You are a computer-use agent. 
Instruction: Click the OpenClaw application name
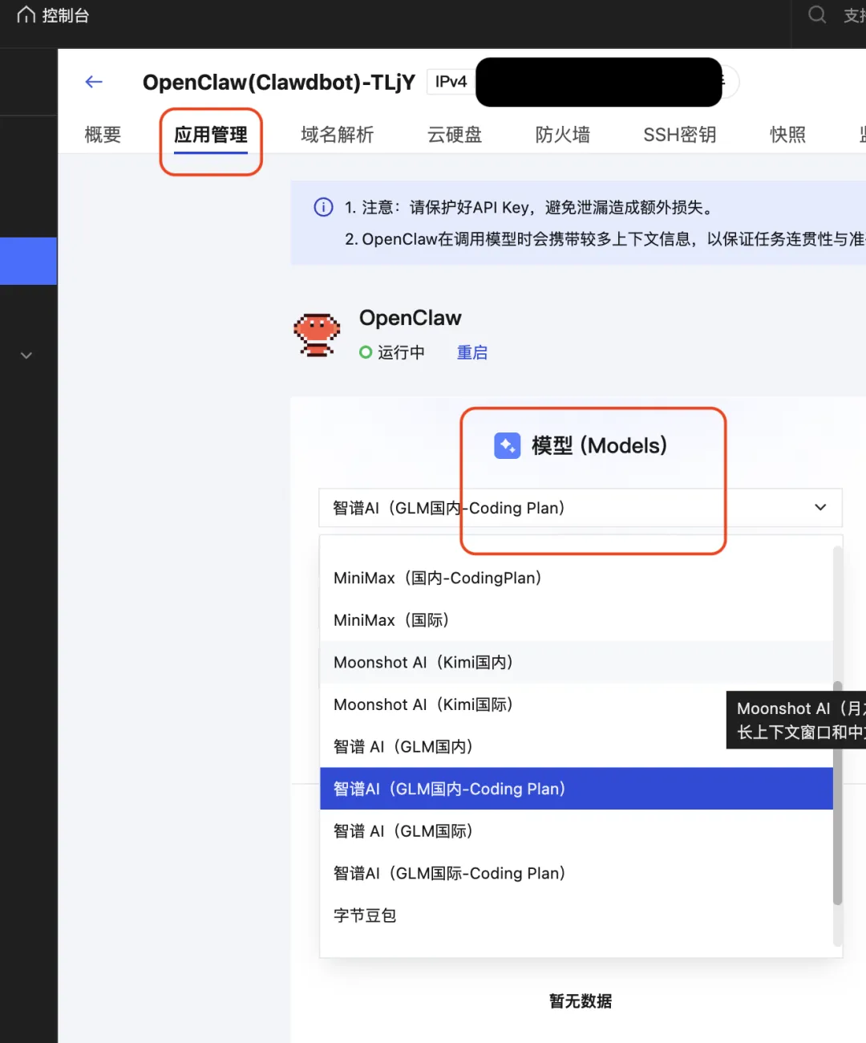(411, 318)
